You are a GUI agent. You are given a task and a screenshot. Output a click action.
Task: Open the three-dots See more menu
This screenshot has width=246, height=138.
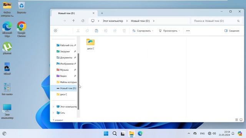tap(188, 31)
